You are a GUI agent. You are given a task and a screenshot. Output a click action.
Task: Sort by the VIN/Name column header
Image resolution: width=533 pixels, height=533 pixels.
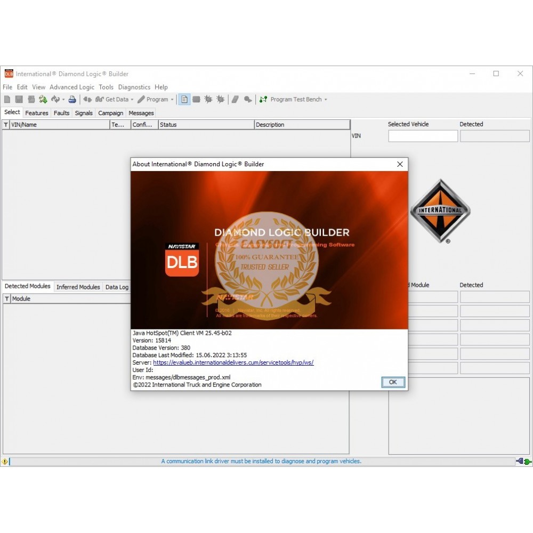(x=60, y=125)
